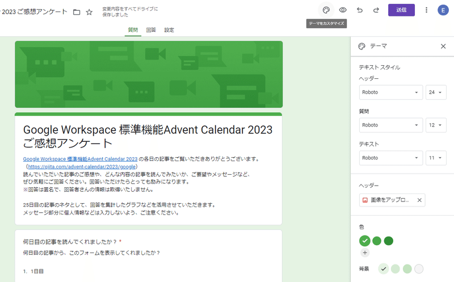This screenshot has height=282, width=454.
Task: Undo the last change
Action: coord(360,10)
